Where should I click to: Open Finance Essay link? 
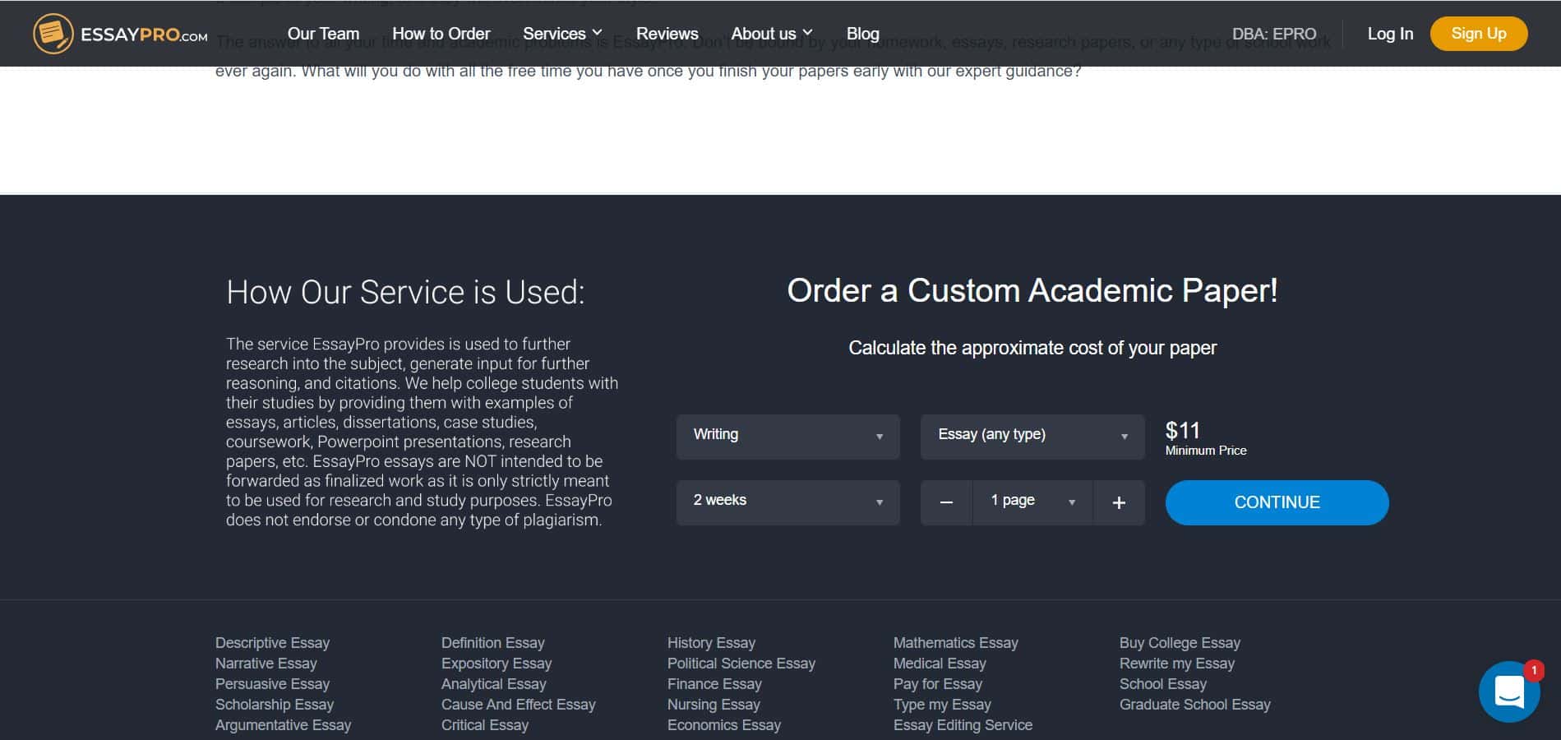point(714,684)
